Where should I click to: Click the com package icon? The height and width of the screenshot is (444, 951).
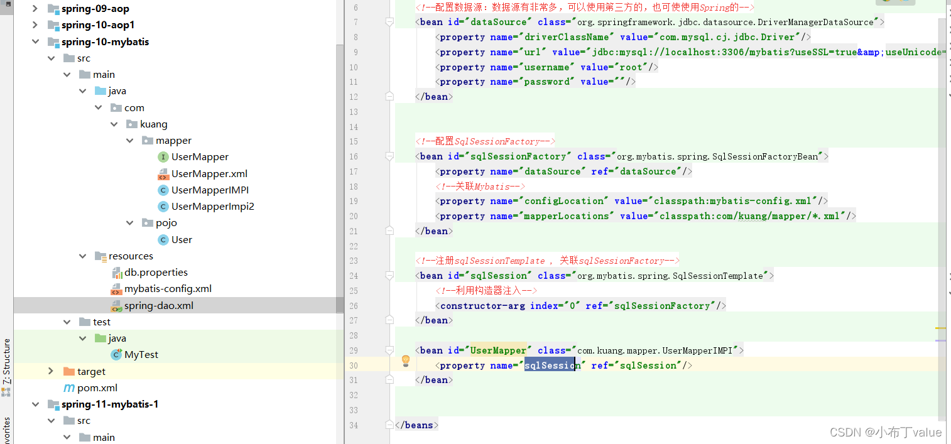(116, 108)
